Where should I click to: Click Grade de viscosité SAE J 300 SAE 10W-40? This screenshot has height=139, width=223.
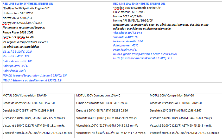tap(102, 103)
